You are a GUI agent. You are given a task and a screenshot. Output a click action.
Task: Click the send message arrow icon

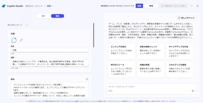193,91
